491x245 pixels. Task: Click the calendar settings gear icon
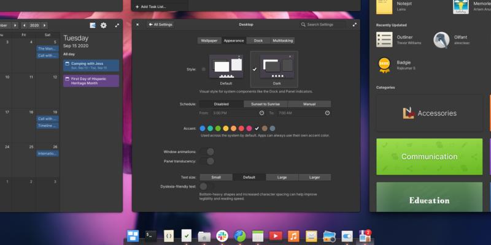[104, 25]
